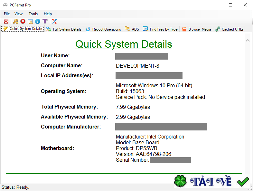Open the ADS tab
This screenshot has height=191, width=253.
[132, 29]
